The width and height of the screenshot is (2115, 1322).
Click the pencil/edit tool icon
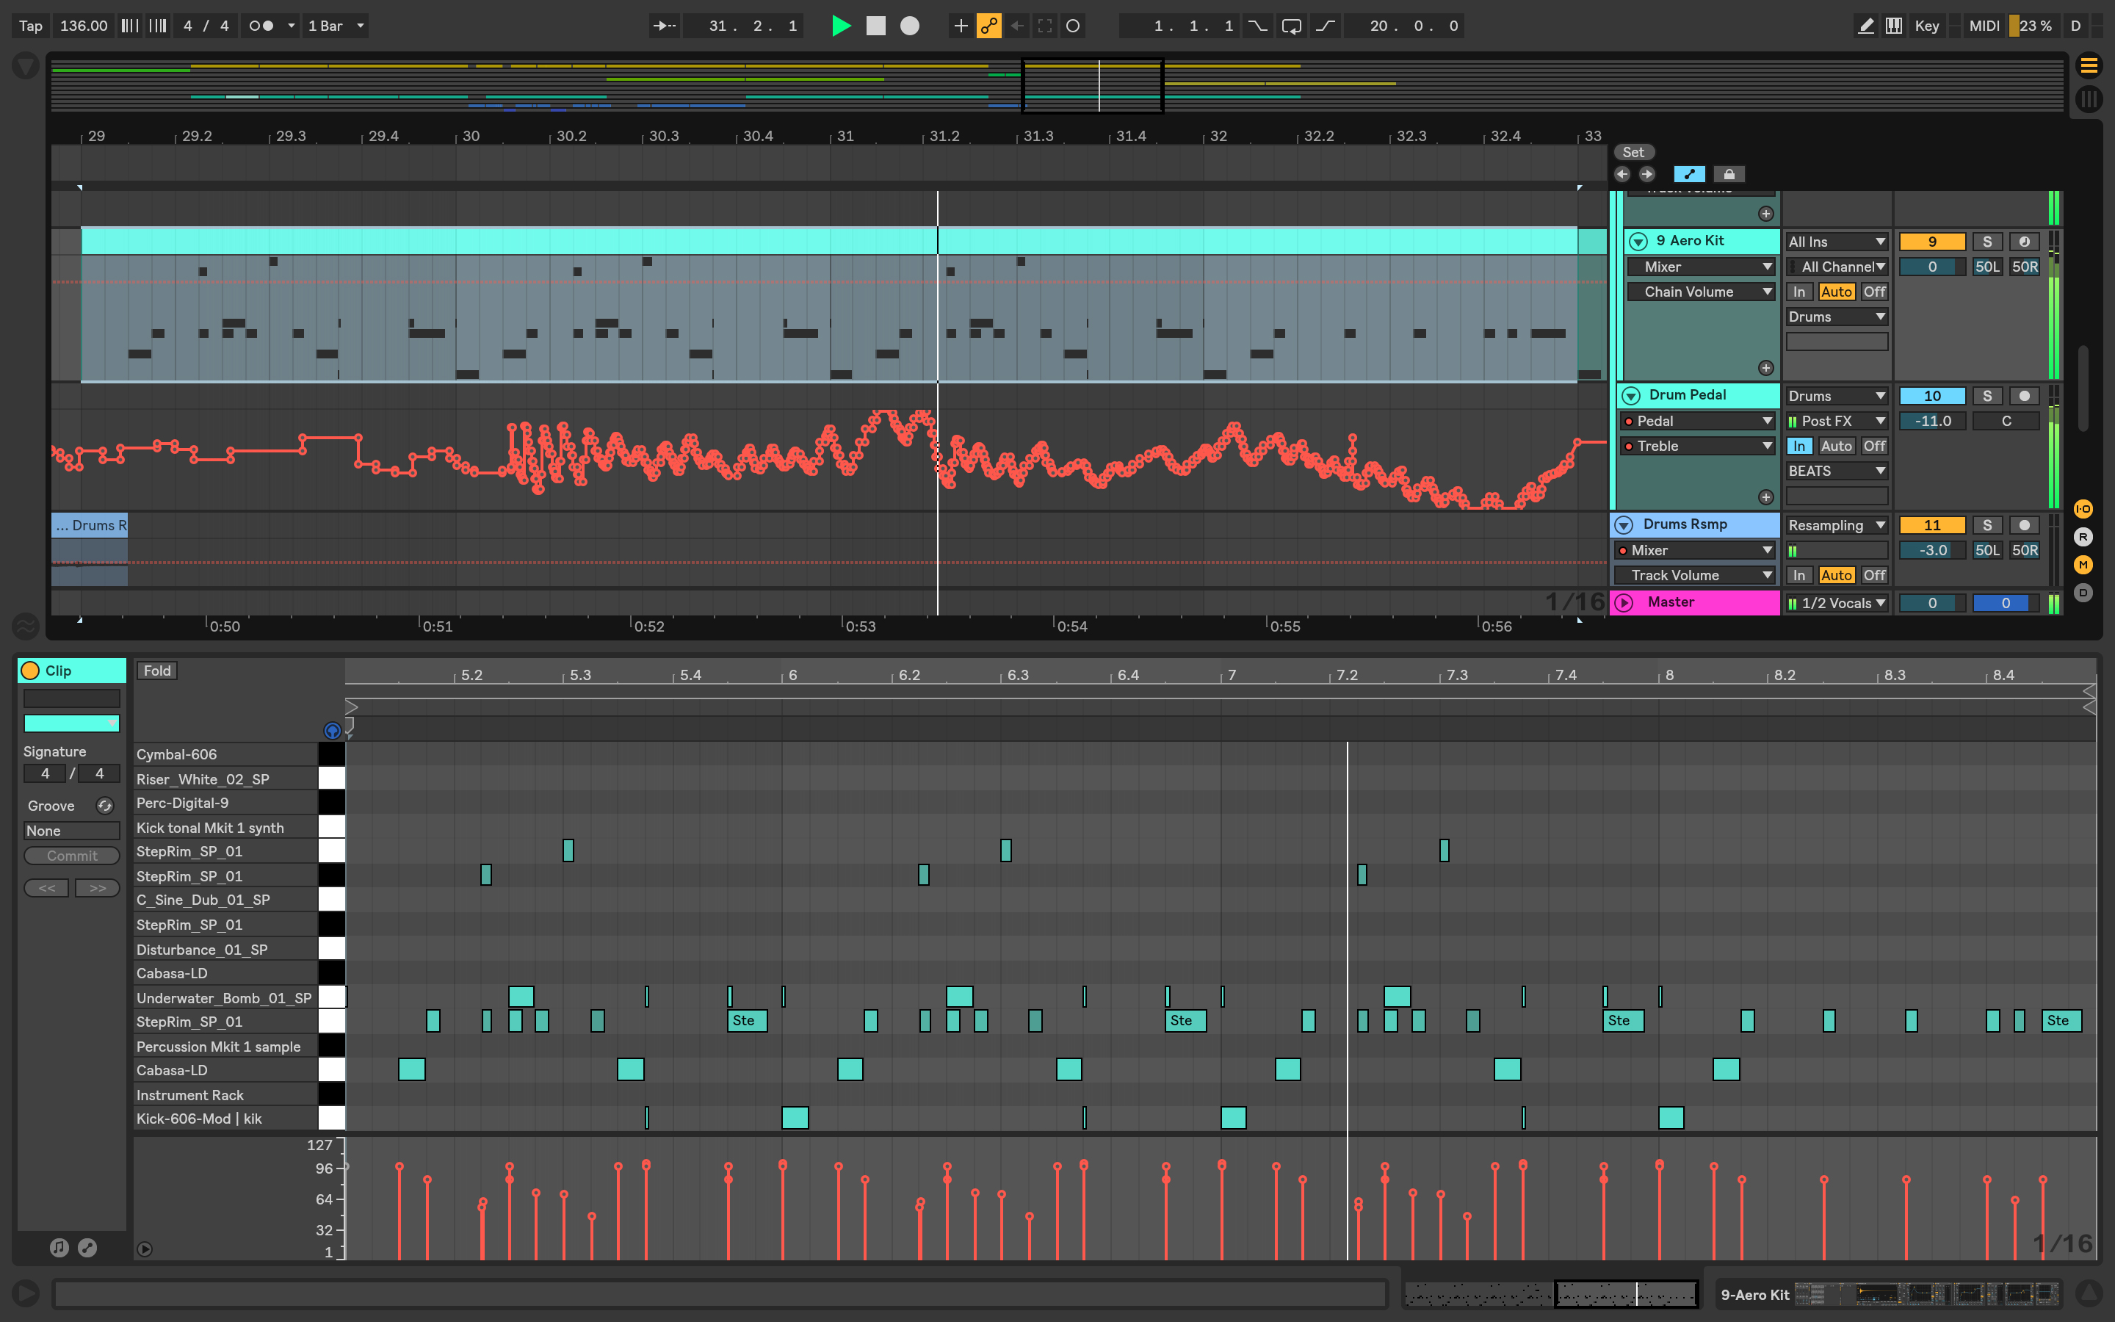[x=1865, y=24]
